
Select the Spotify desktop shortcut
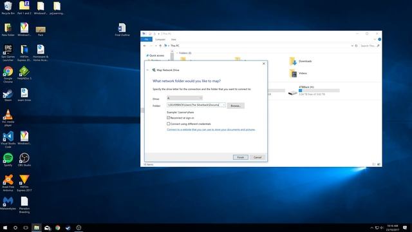[x=8, y=160]
